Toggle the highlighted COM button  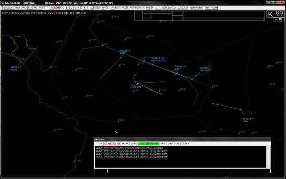click(57, 8)
